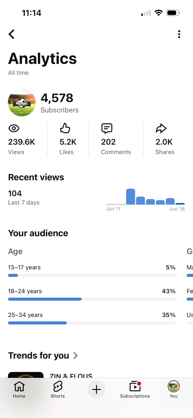Click the 4,578 Subscribers count

tap(60, 103)
